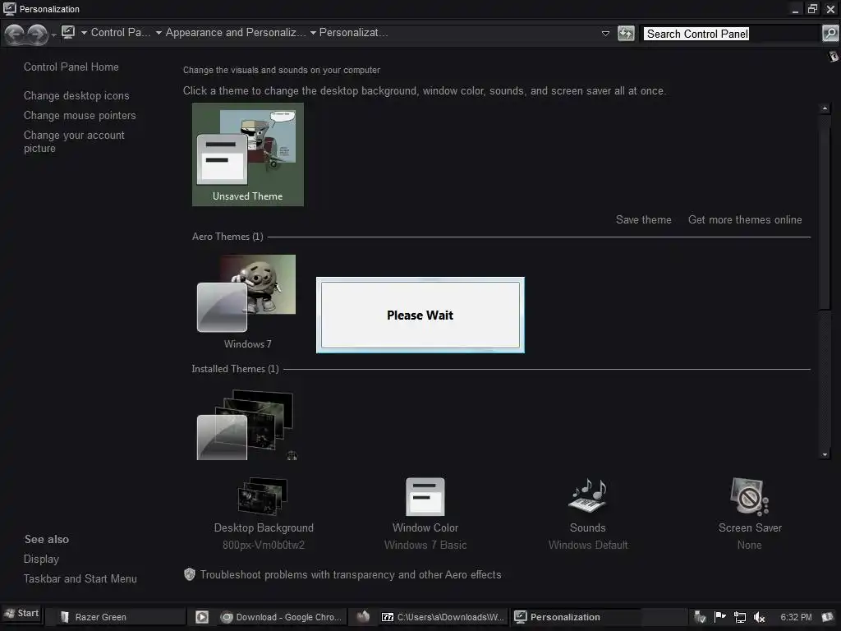Click the None screen saver label

coord(749,546)
